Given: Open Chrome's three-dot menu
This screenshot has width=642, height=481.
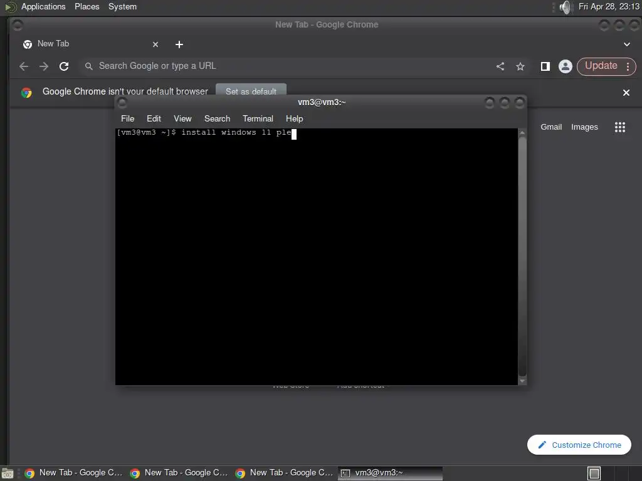Looking at the screenshot, I should [628, 66].
